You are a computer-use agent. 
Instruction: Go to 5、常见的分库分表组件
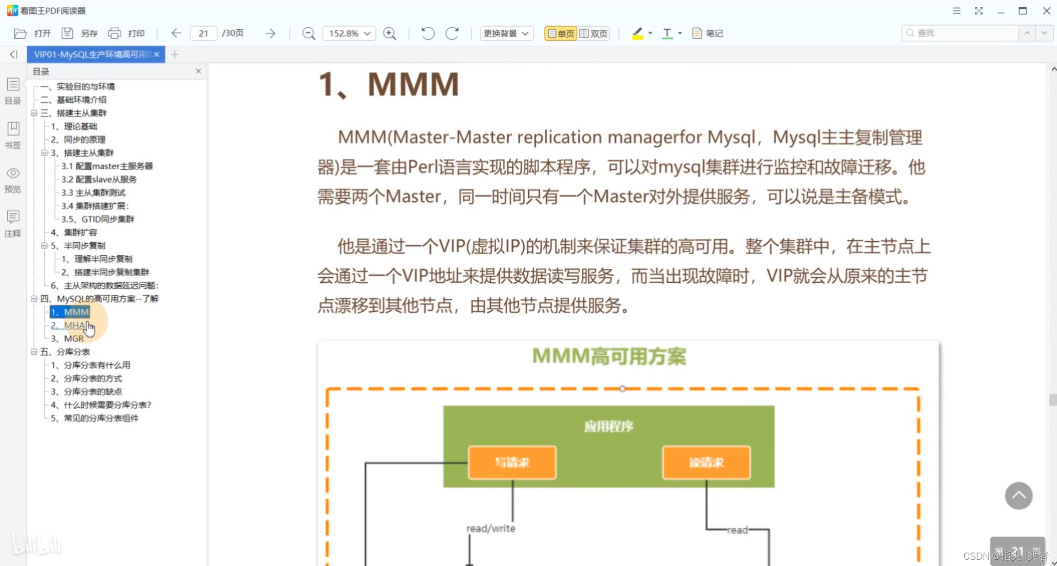(x=95, y=418)
